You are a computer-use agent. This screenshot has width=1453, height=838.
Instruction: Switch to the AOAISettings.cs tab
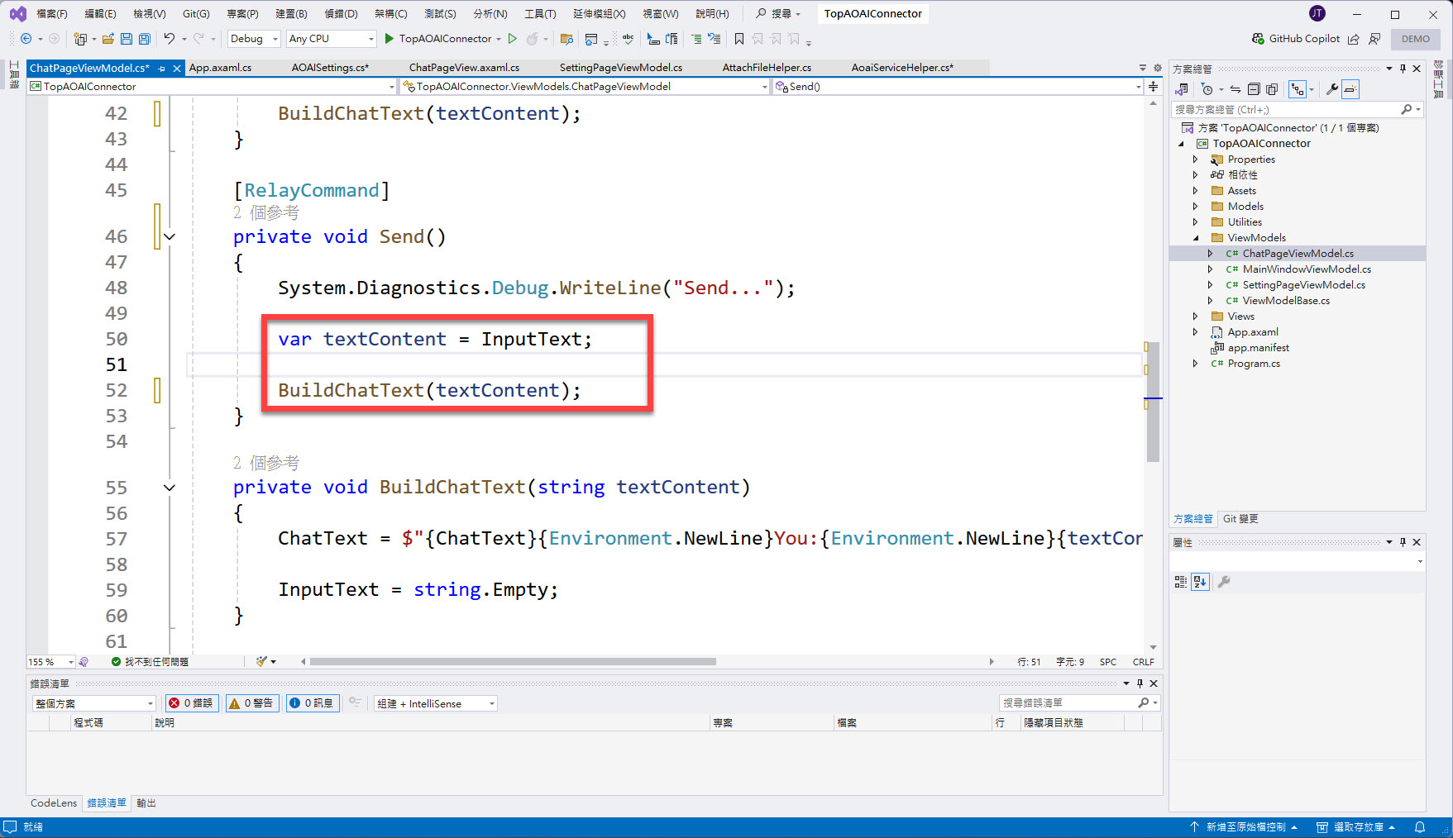click(330, 68)
